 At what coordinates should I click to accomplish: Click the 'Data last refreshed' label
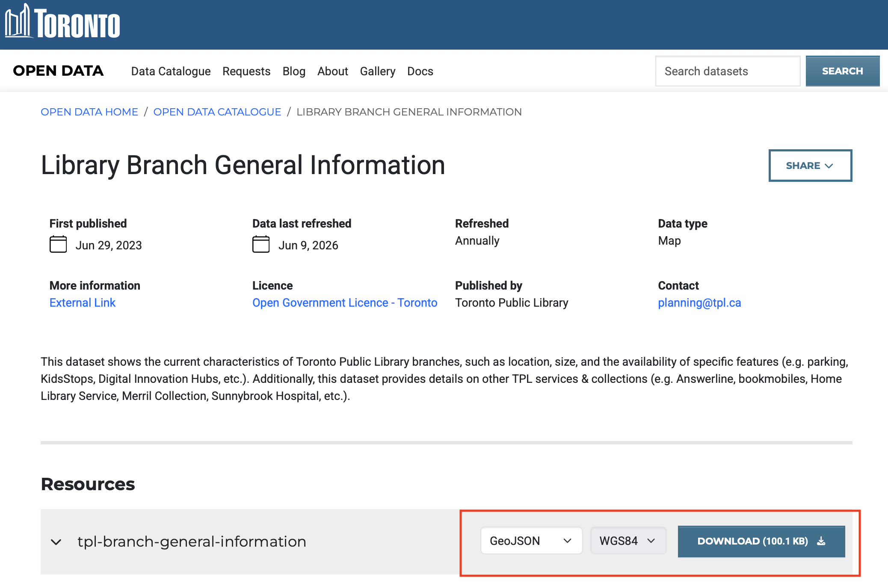click(302, 223)
